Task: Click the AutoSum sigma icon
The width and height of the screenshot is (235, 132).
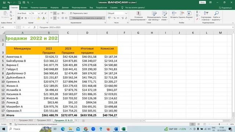Action: [x=197, y=12]
